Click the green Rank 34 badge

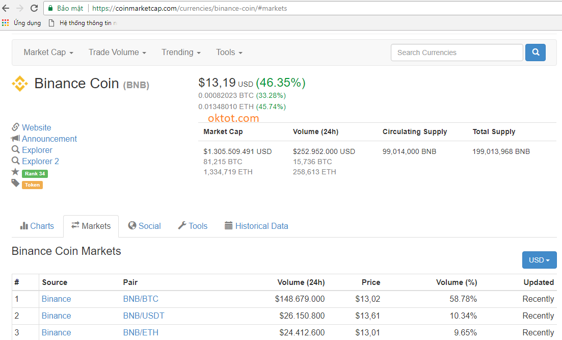[35, 174]
